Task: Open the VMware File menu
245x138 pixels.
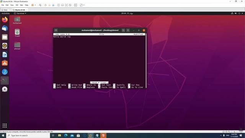Action: [x=3, y=5]
